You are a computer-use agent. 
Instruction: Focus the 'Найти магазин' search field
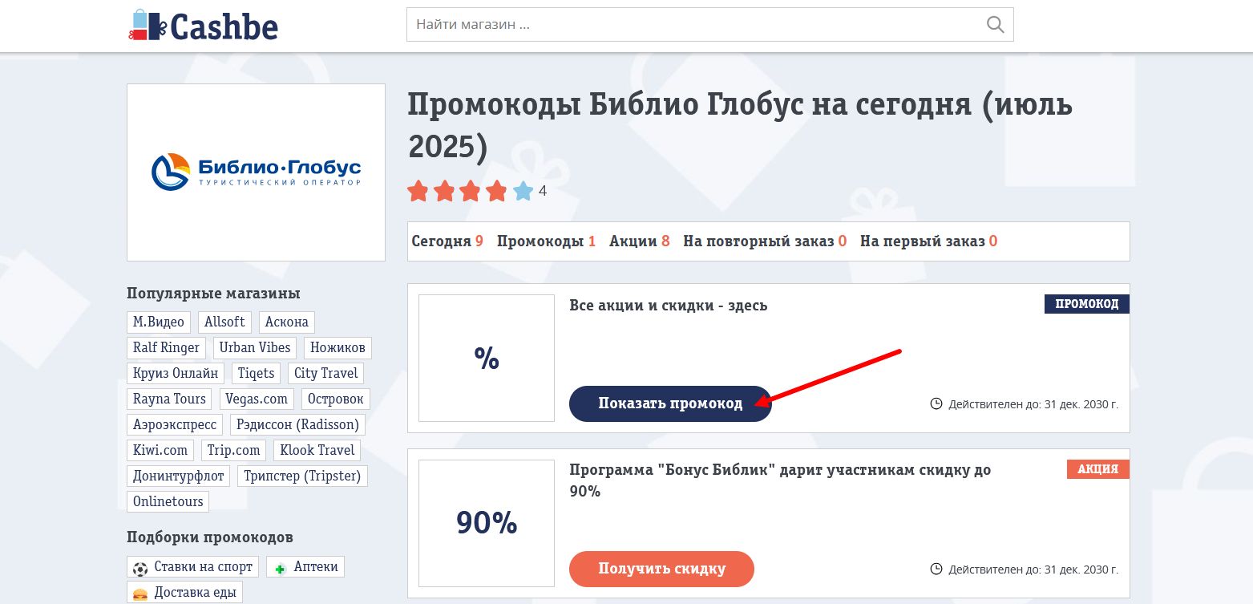710,24
